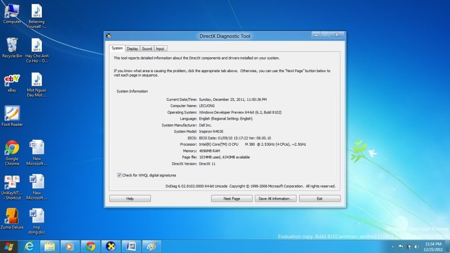Click the Exit button
Screen dimensions: 450x253
pos(320,198)
